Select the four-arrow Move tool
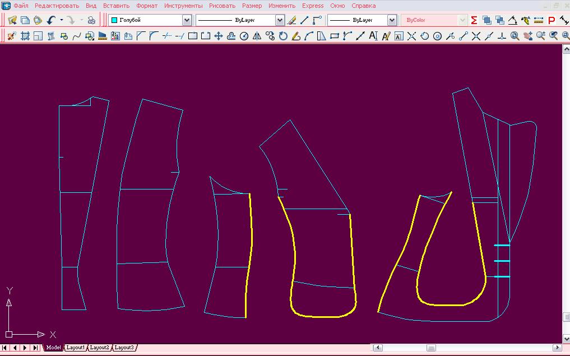The height and width of the screenshot is (356, 570). pyautogui.click(x=219, y=36)
